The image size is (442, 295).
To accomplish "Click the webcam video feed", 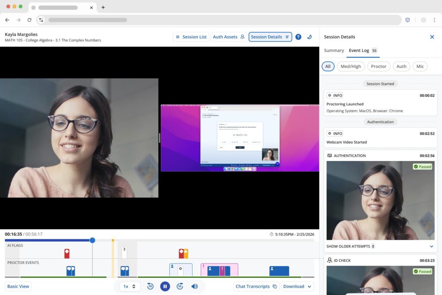I will (x=79, y=138).
